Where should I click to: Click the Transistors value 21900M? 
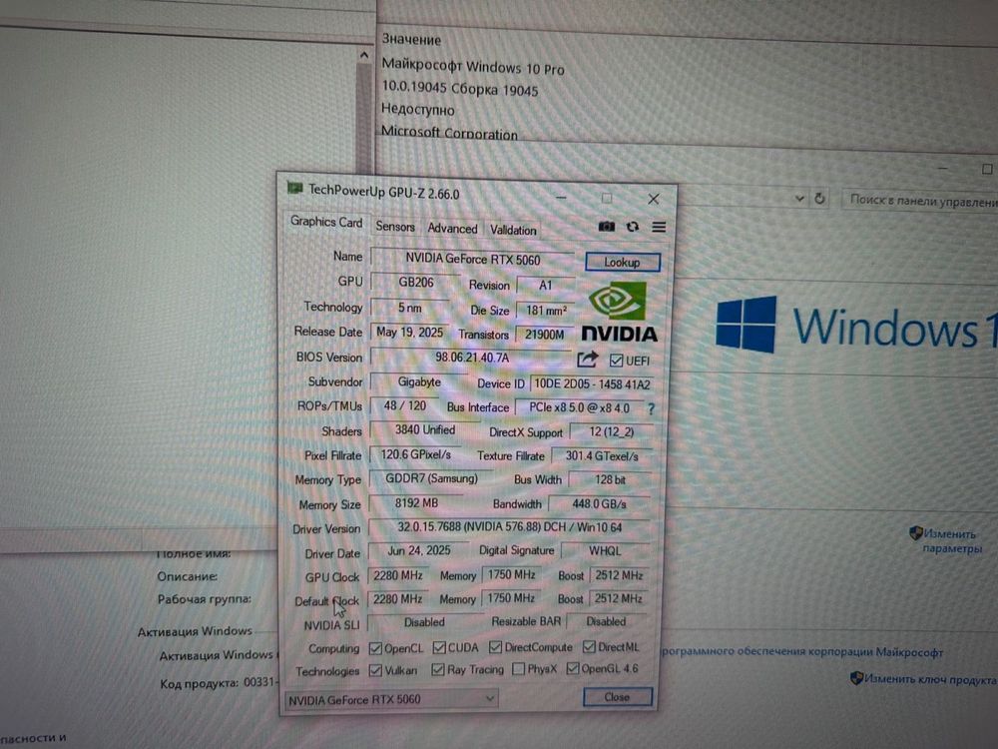(544, 335)
